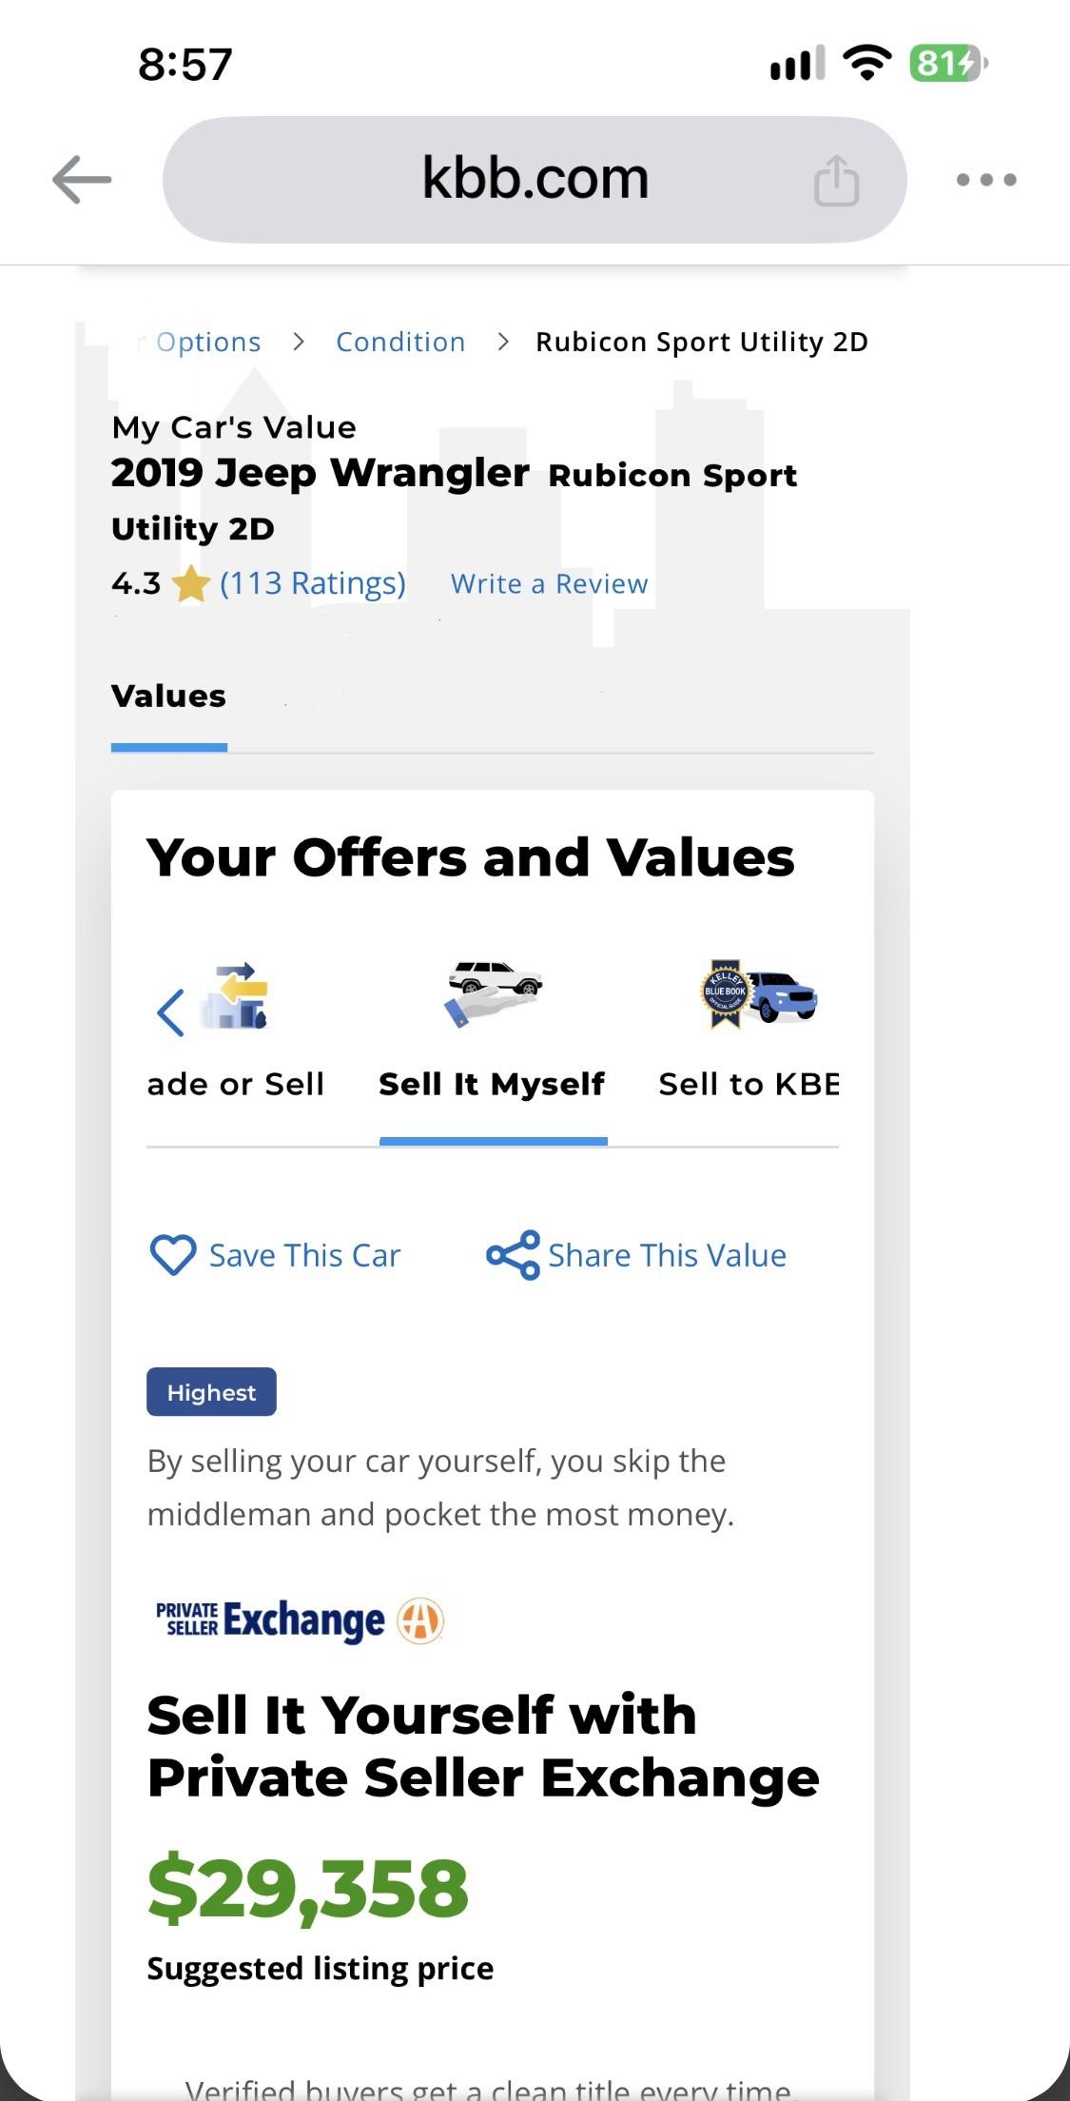Tap the share icon in address bar

(836, 180)
